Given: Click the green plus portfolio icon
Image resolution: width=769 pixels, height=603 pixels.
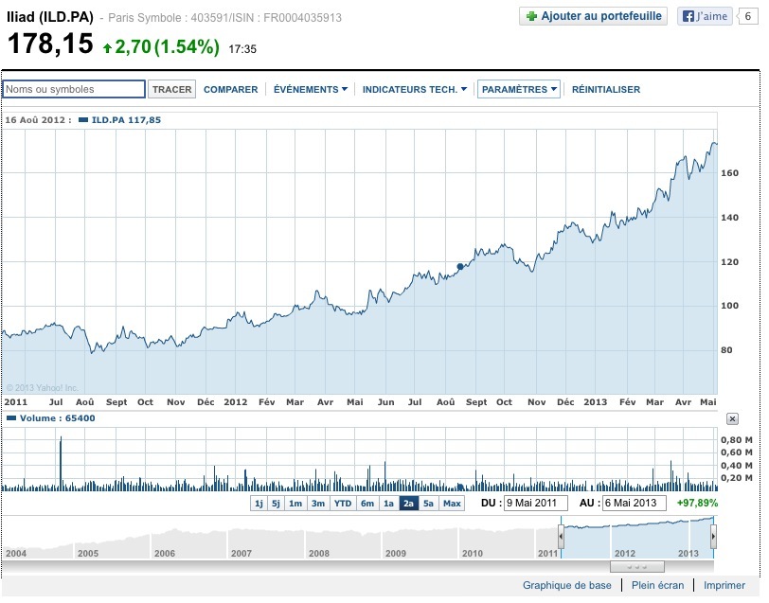Looking at the screenshot, I should 531,16.
